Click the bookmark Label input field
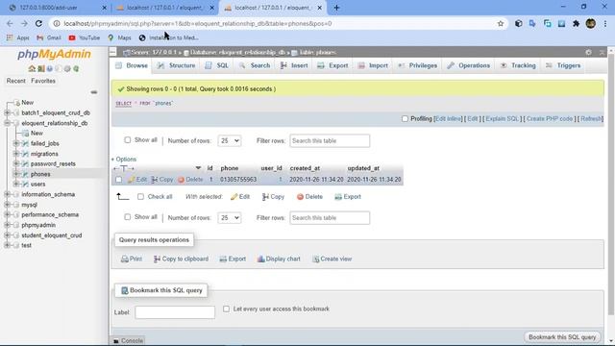615x346 pixels. coord(175,312)
